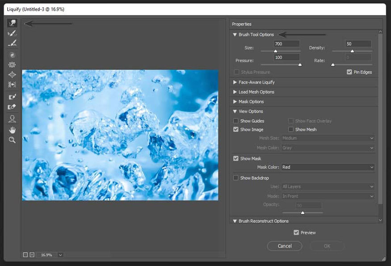Viewport: 391px width, 266px height.
Task: Click the Density slider handle
Action: pyautogui.click(x=352, y=51)
